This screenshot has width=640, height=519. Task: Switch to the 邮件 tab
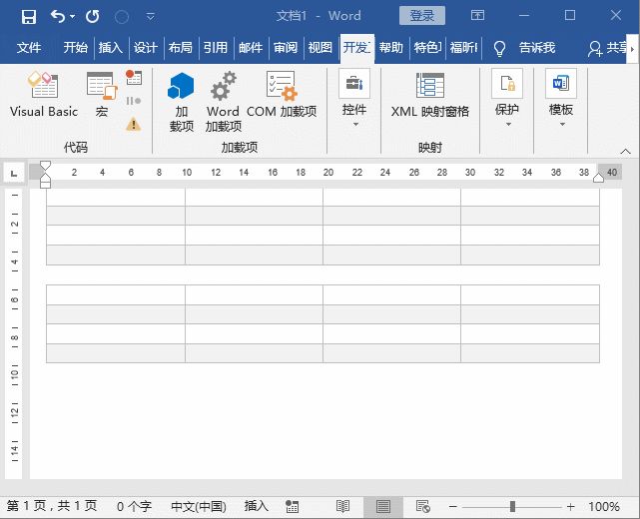[x=251, y=48]
